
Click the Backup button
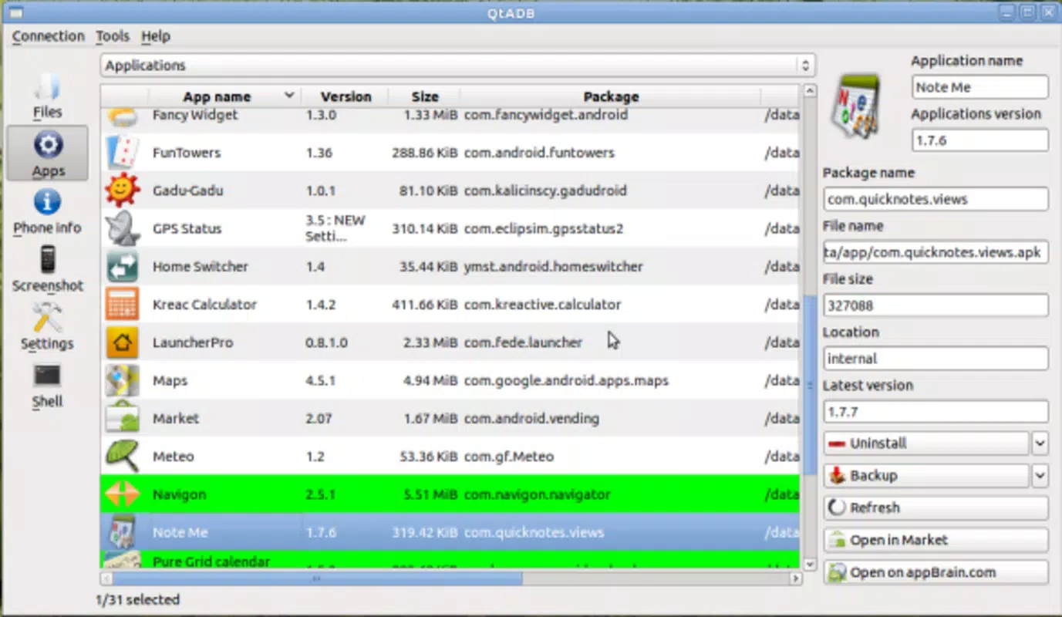926,475
